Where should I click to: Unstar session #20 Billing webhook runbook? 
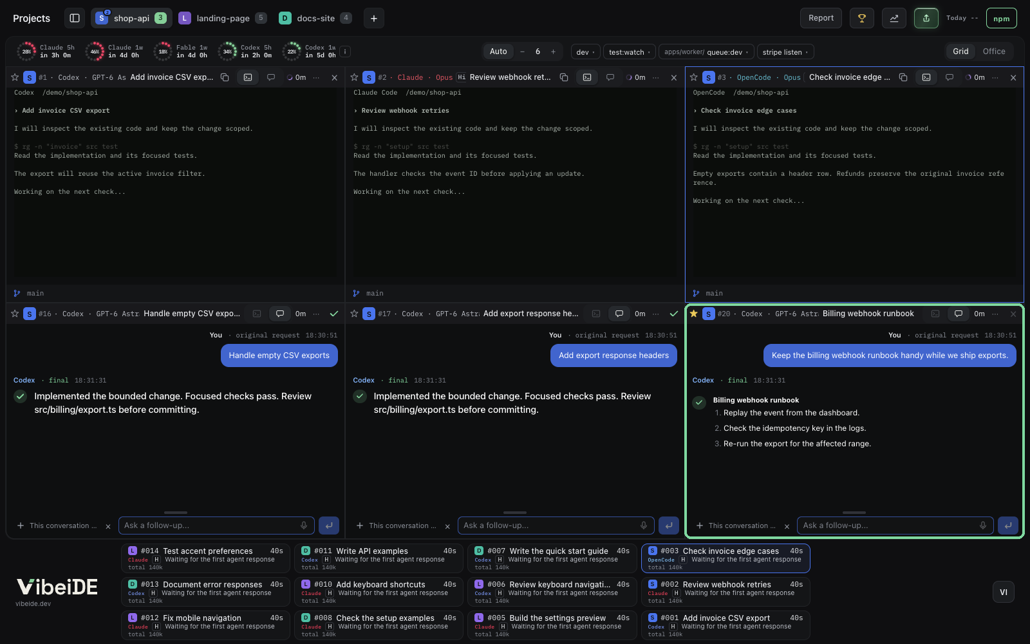tap(693, 314)
